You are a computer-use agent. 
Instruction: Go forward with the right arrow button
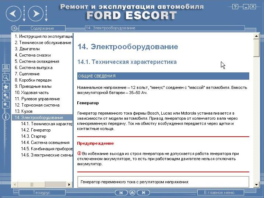(x=35, y=14)
